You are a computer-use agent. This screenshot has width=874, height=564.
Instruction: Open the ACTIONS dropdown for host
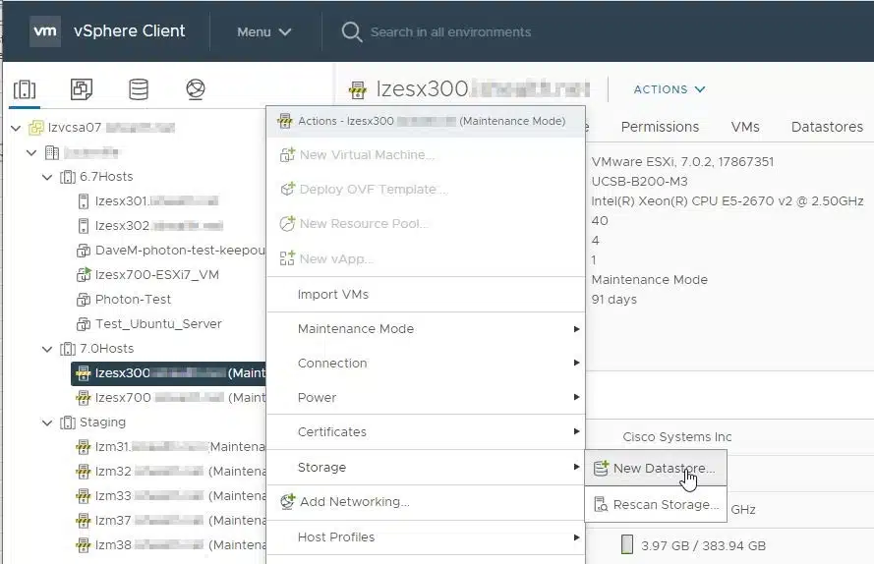pyautogui.click(x=670, y=89)
